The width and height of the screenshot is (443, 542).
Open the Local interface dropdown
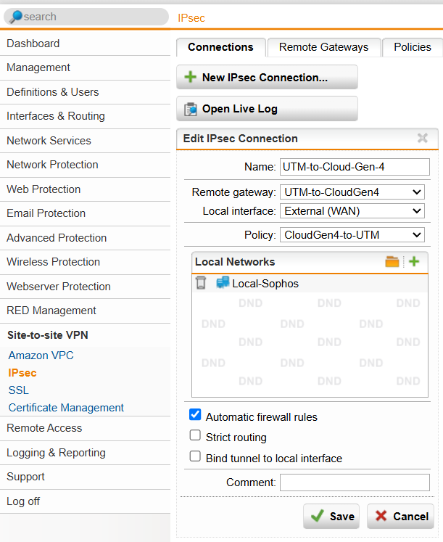352,211
